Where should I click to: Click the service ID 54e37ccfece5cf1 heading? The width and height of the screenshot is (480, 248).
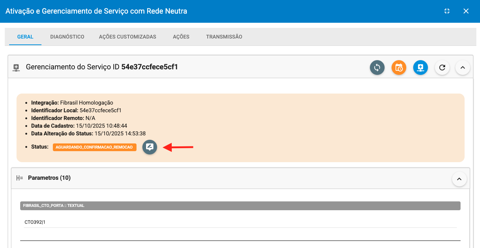pos(149,67)
